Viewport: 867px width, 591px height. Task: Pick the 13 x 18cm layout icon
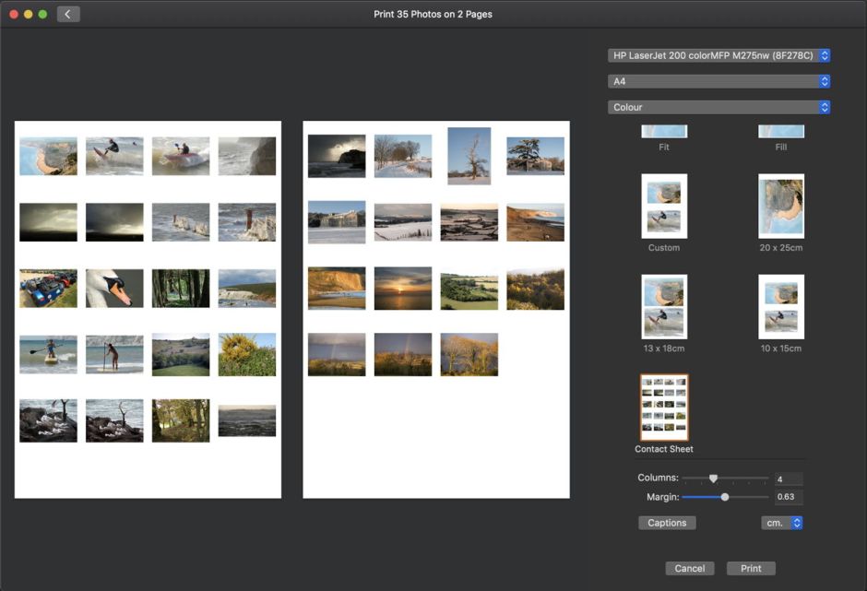(664, 307)
